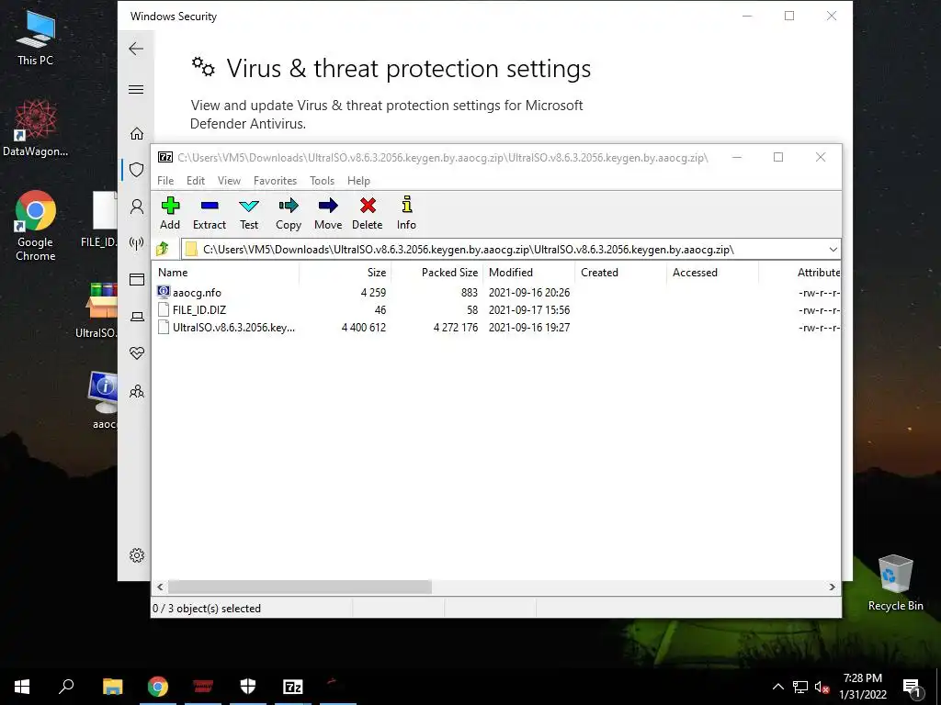Select the UltraISO.v8.6.3.2056.key... file row
This screenshot has height=705, width=941.
(496, 328)
